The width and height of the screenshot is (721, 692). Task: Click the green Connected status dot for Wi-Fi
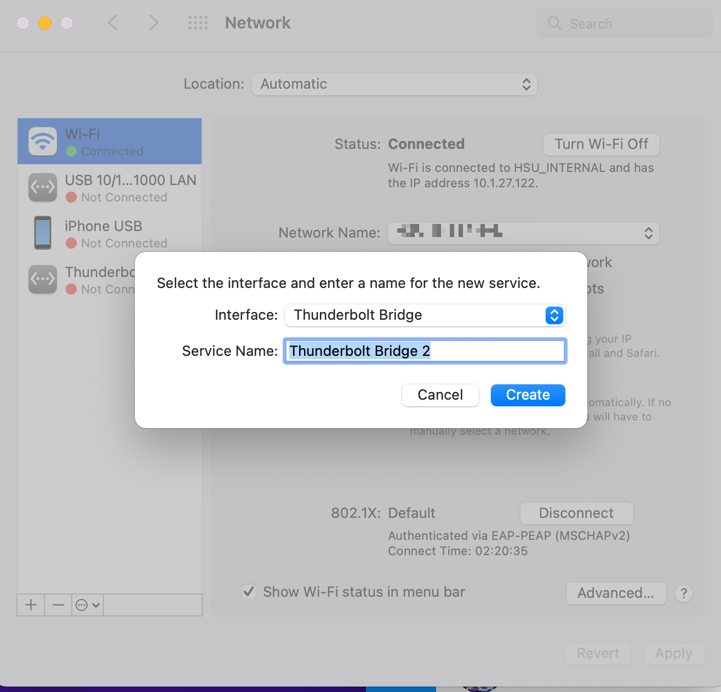(x=71, y=152)
